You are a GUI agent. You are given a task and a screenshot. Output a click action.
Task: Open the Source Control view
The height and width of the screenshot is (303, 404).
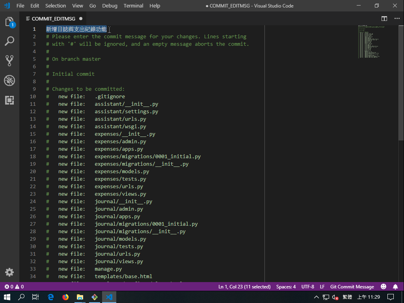click(9, 60)
